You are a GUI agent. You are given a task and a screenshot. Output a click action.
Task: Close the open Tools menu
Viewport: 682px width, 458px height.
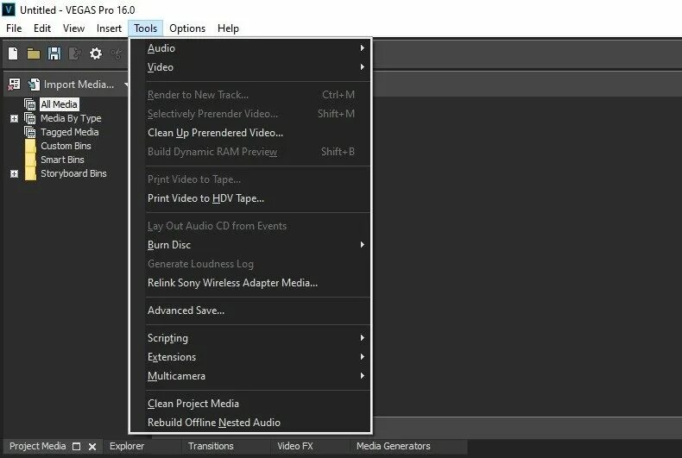point(145,28)
